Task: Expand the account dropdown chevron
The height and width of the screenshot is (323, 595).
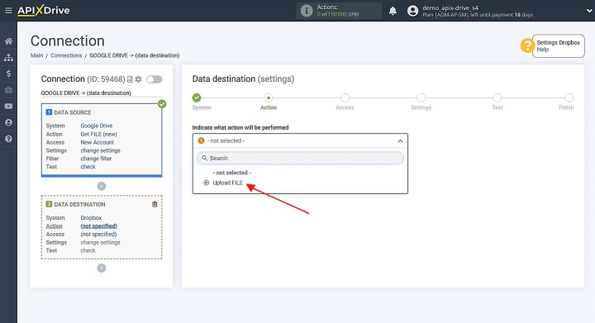Action: 589,11
